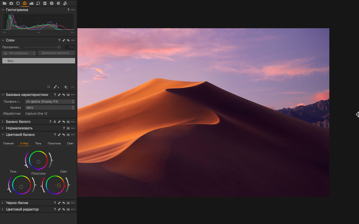Reset the Слои panel adjustments
This screenshot has width=359, height=224.
[68, 40]
